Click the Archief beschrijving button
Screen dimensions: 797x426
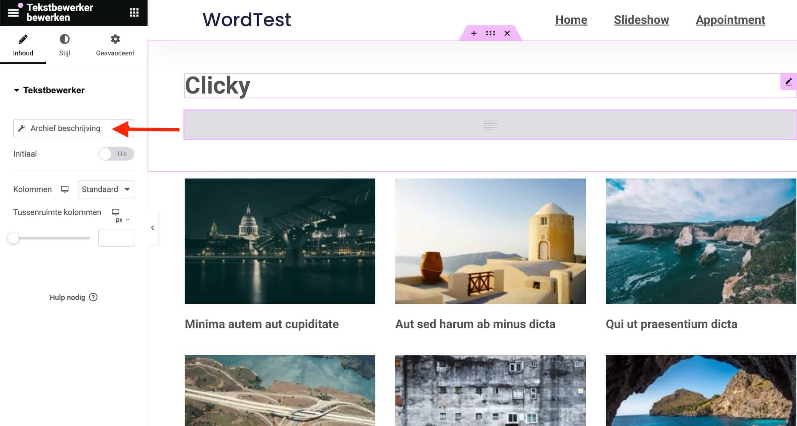point(74,128)
